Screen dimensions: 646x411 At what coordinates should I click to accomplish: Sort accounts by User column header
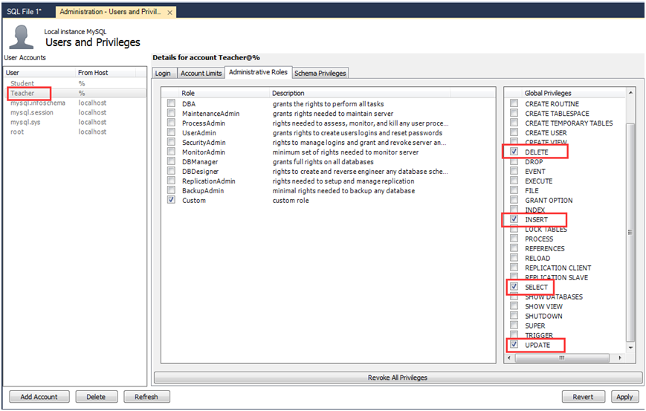[39, 73]
